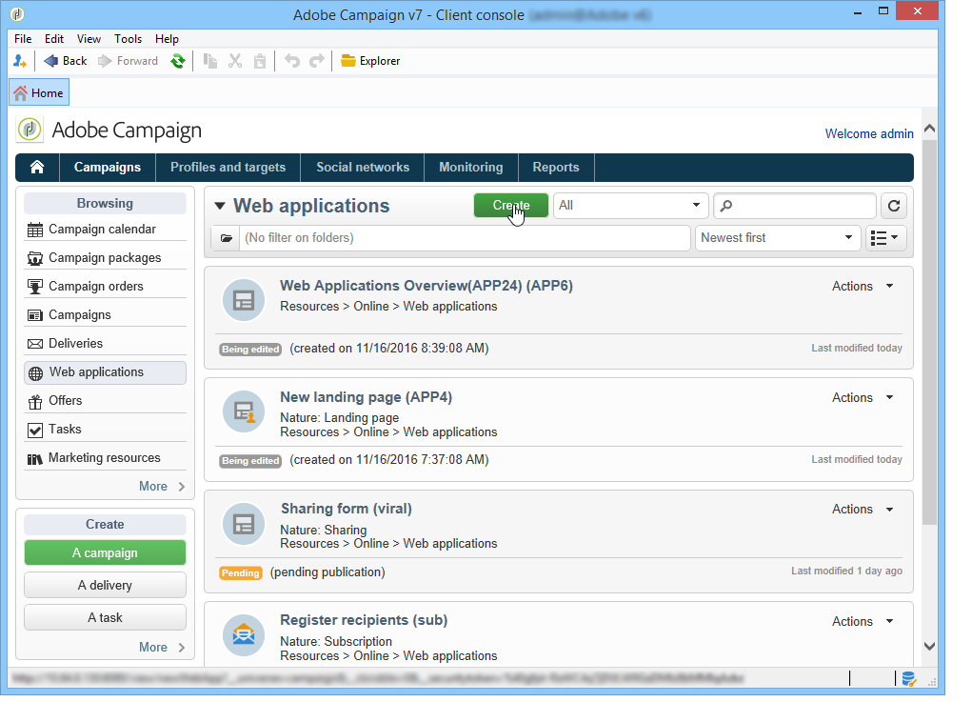Open Campaigns list in Browsing
The image size is (972, 722).
(x=106, y=314)
